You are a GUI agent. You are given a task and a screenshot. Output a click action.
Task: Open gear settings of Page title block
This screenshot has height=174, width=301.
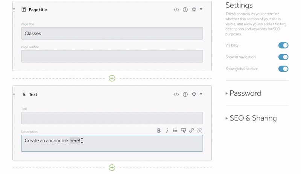(194, 9)
